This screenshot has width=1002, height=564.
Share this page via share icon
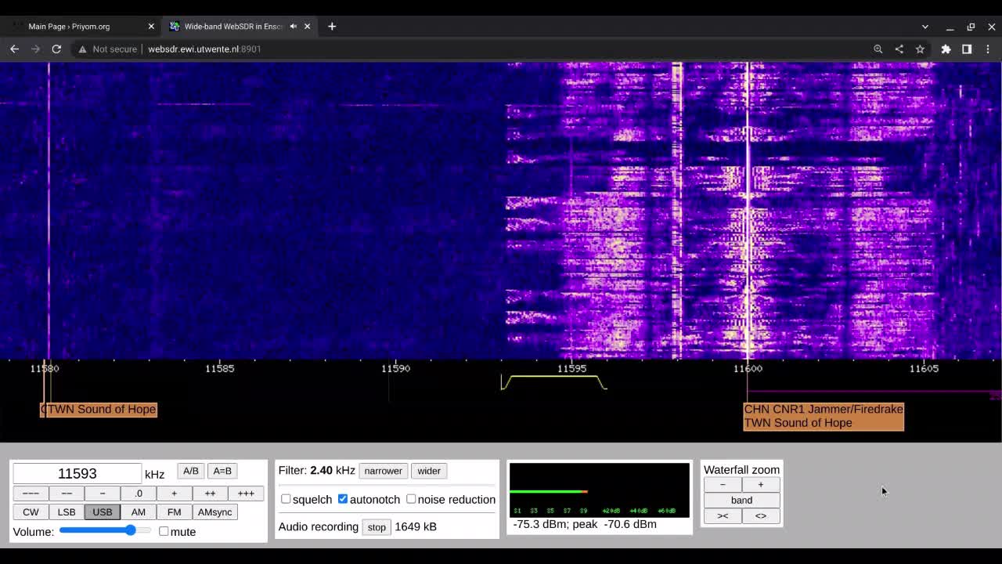[899, 49]
